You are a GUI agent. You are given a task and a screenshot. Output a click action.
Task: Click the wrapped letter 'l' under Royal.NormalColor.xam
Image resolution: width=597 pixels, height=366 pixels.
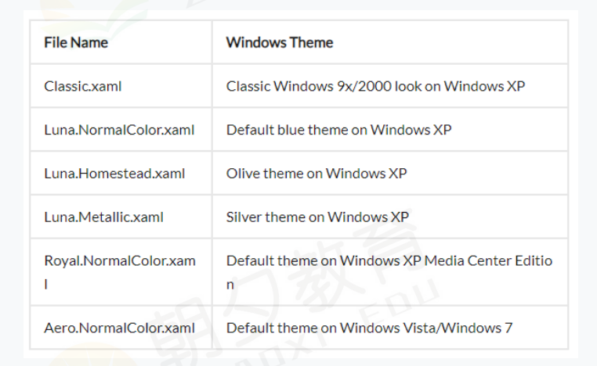(x=45, y=284)
